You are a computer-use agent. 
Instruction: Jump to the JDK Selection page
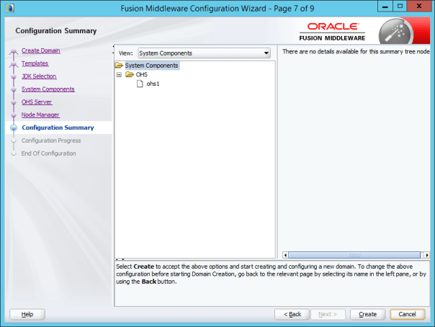click(x=39, y=76)
